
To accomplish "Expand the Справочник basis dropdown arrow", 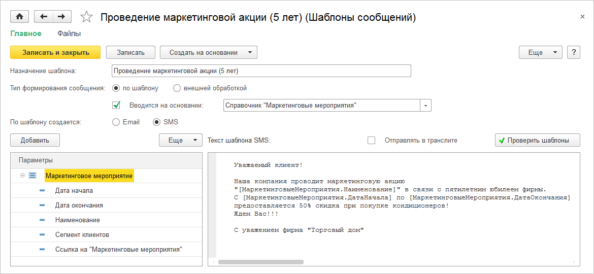I will coord(425,106).
